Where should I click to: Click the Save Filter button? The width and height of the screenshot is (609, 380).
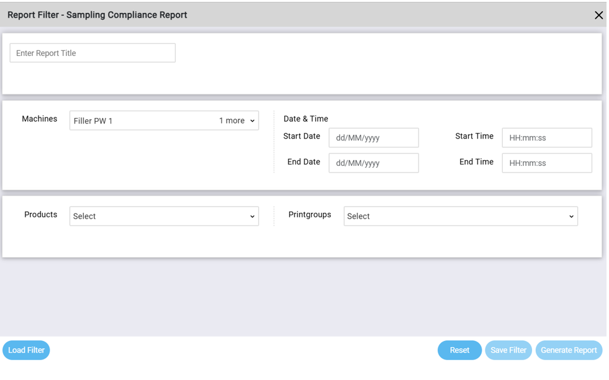pyautogui.click(x=508, y=350)
